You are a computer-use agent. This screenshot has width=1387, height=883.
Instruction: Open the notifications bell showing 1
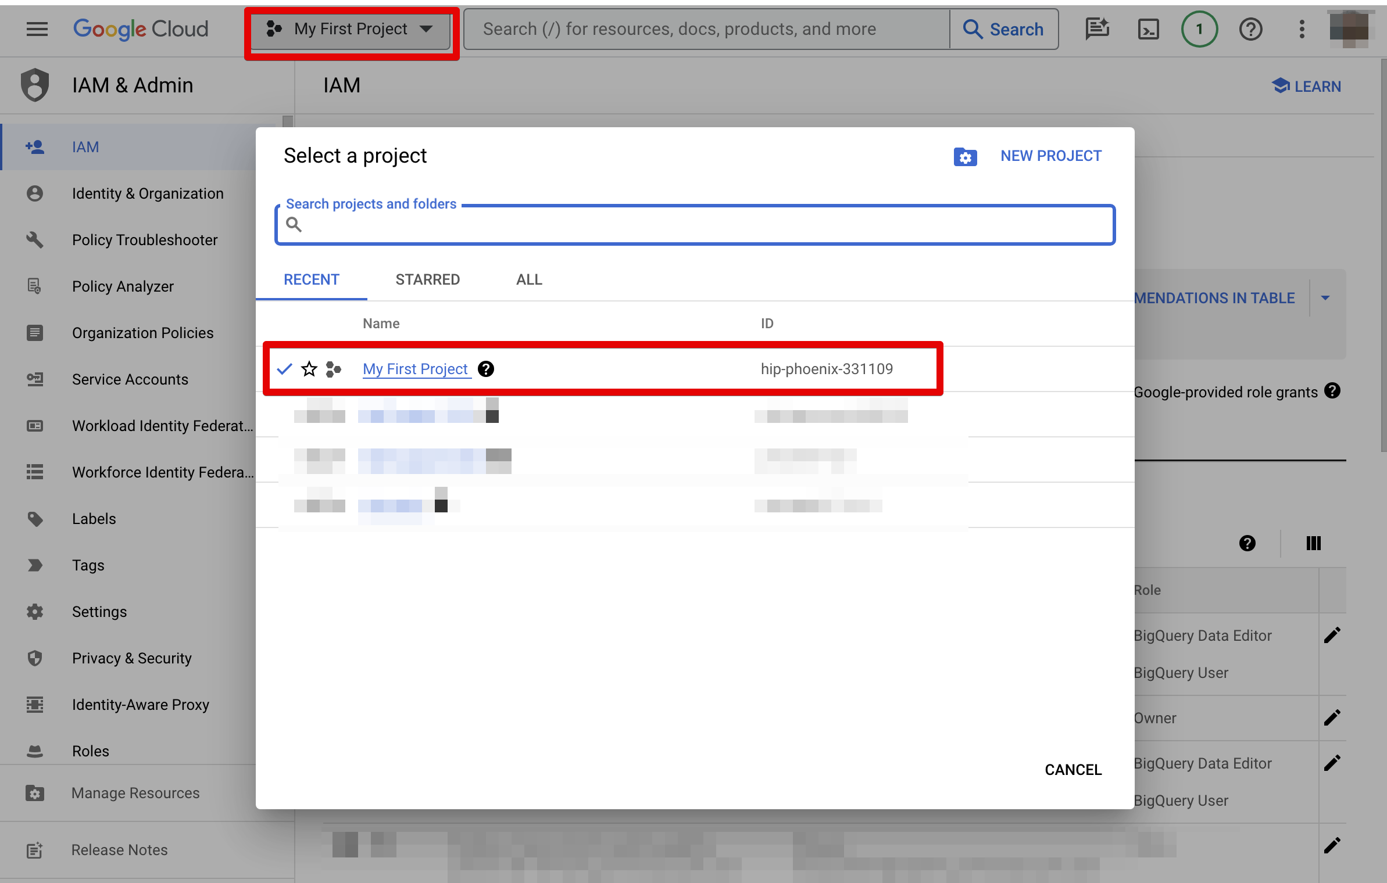tap(1199, 28)
